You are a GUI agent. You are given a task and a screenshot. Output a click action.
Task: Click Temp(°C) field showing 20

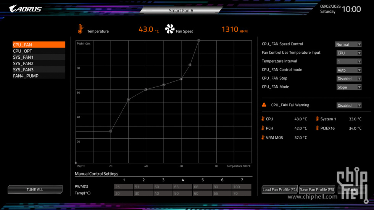124,193
